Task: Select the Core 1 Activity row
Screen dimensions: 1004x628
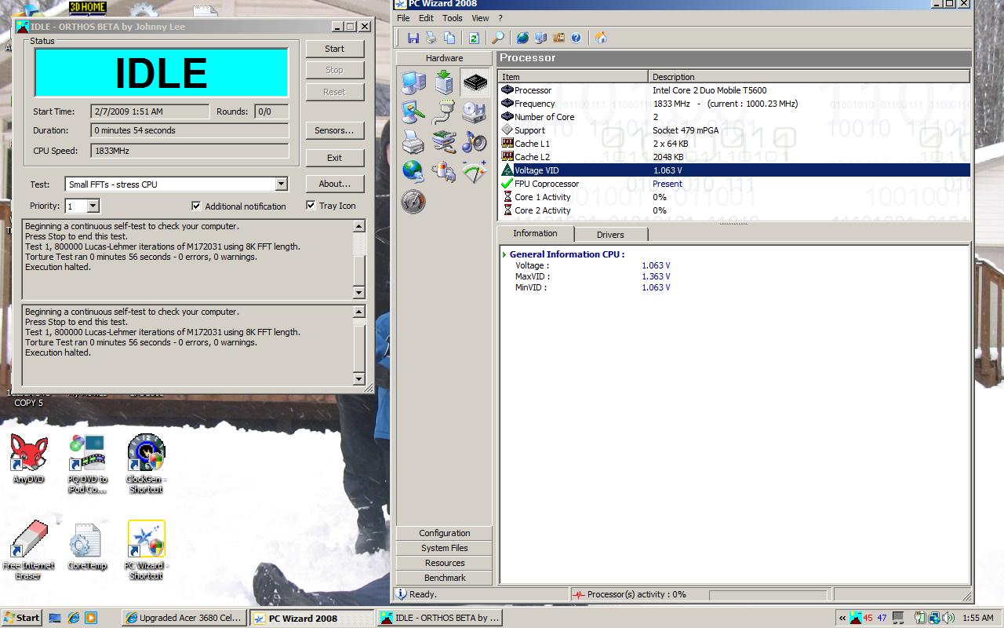Action: [734, 197]
